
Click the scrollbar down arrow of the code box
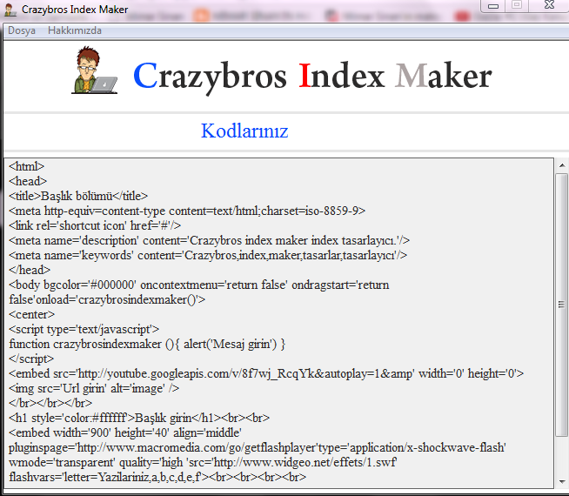pyautogui.click(x=562, y=481)
